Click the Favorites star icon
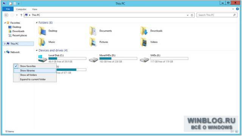Viewport: 242px width, 136px height. tap(8, 23)
